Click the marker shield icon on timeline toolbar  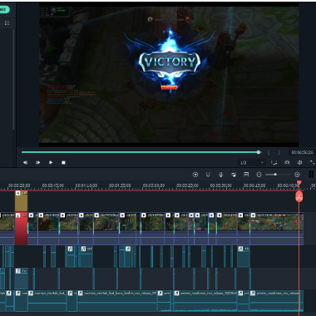coord(208,175)
